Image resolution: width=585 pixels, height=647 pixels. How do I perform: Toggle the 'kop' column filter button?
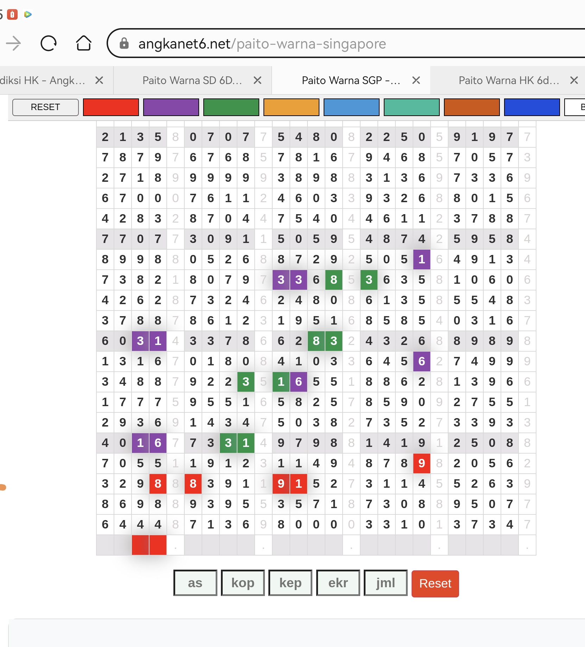(x=243, y=583)
